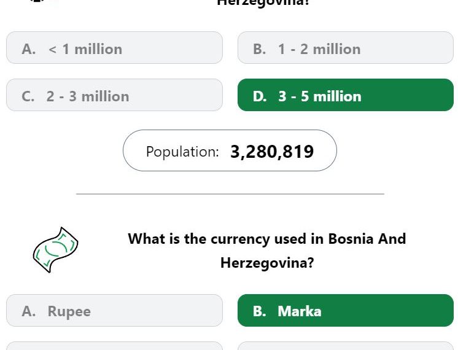Click the partially visible icon at top left

click(38, 1)
